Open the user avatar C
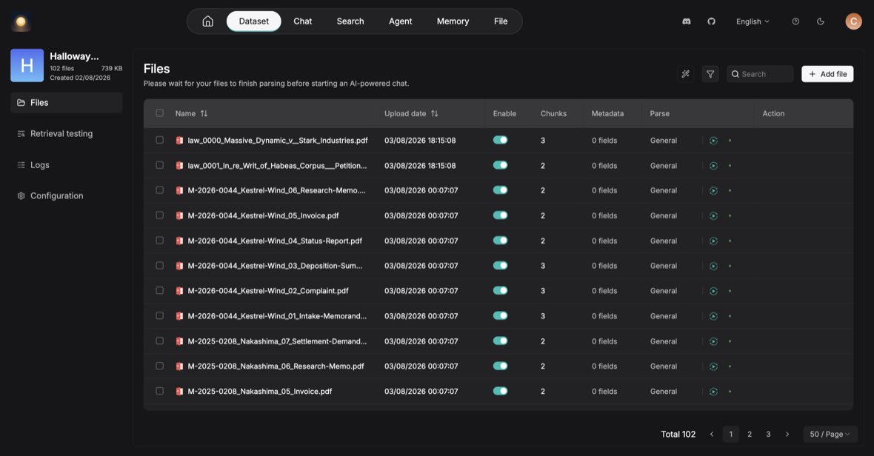 [853, 21]
